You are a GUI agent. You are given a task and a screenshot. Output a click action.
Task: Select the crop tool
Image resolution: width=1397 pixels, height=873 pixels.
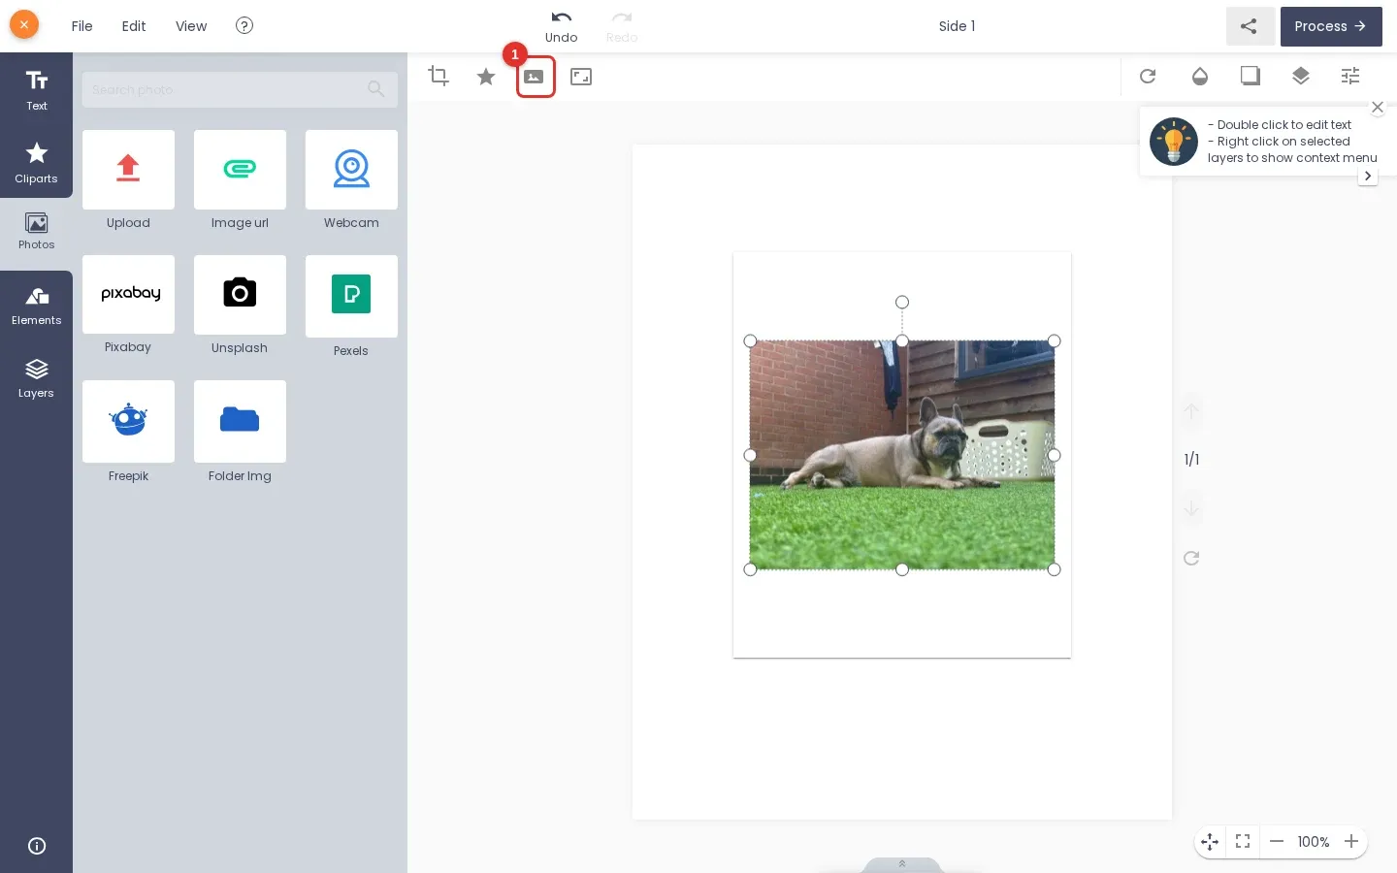point(439,77)
